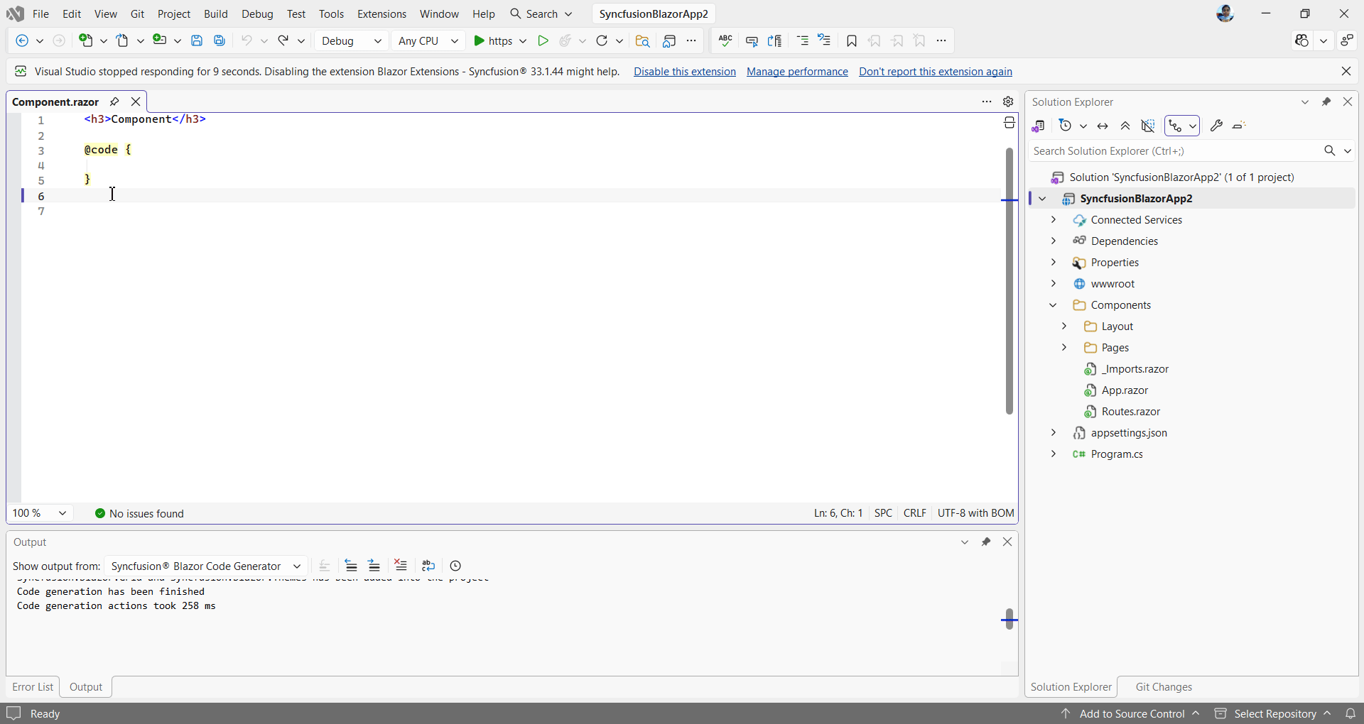Clear All red-X icon in Output toolbar
The width and height of the screenshot is (1364, 724).
[401, 566]
